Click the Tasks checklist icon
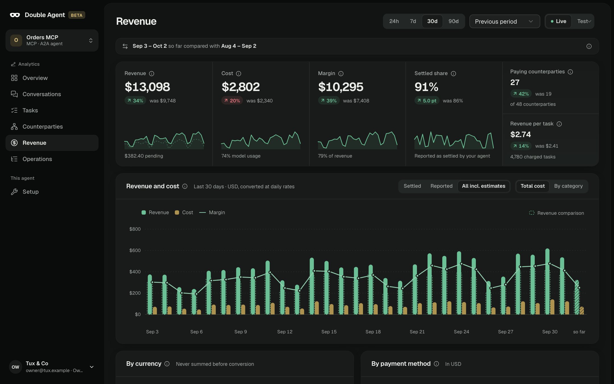This screenshot has width=614, height=384. click(x=14, y=110)
